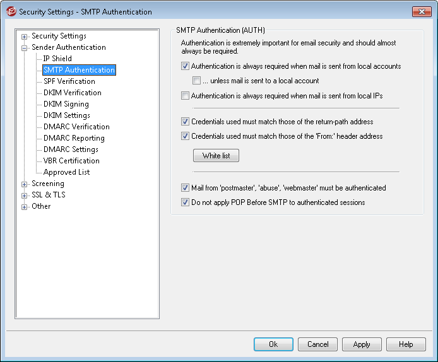The image size is (438, 362).
Task: Expand the Screening tree node
Action: tap(25, 184)
